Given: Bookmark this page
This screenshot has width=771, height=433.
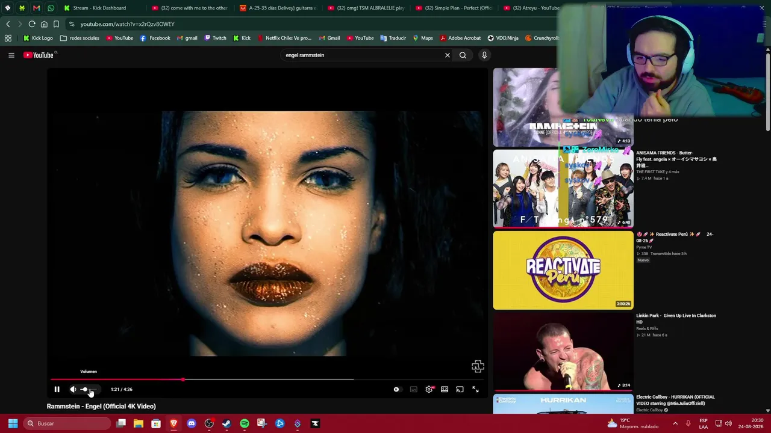Looking at the screenshot, I should 56,24.
